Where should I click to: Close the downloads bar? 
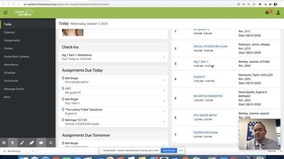(281, 151)
